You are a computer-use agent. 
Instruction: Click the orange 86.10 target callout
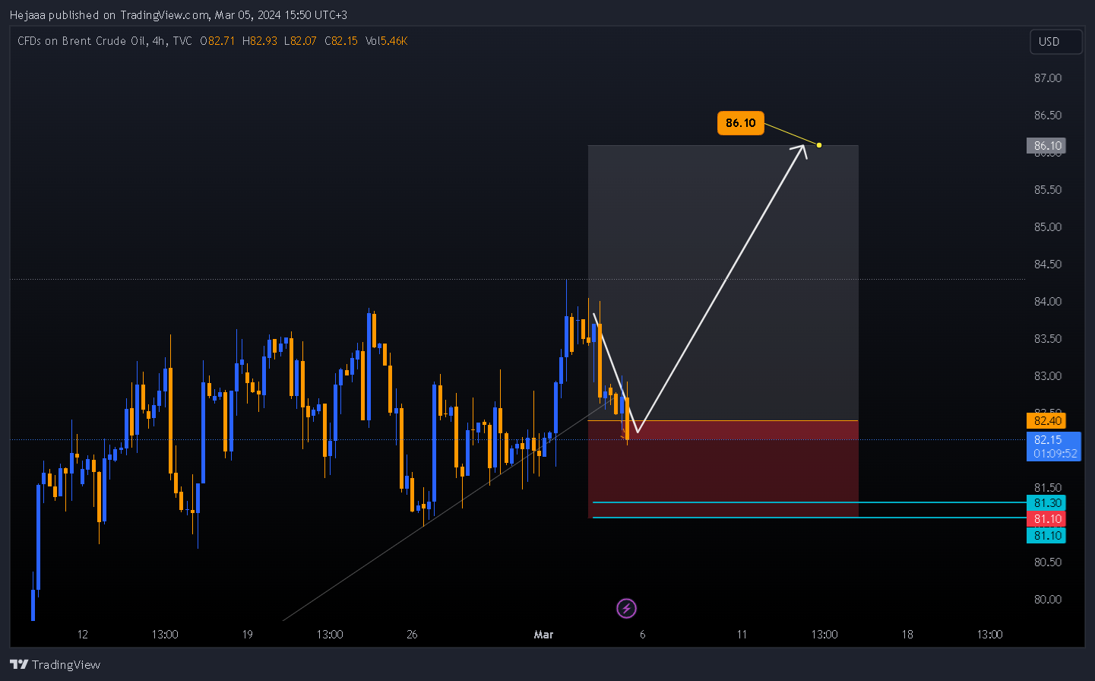740,122
